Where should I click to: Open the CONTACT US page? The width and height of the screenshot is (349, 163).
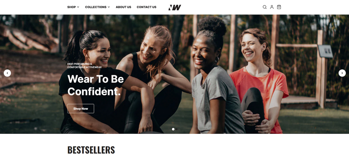[146, 7]
